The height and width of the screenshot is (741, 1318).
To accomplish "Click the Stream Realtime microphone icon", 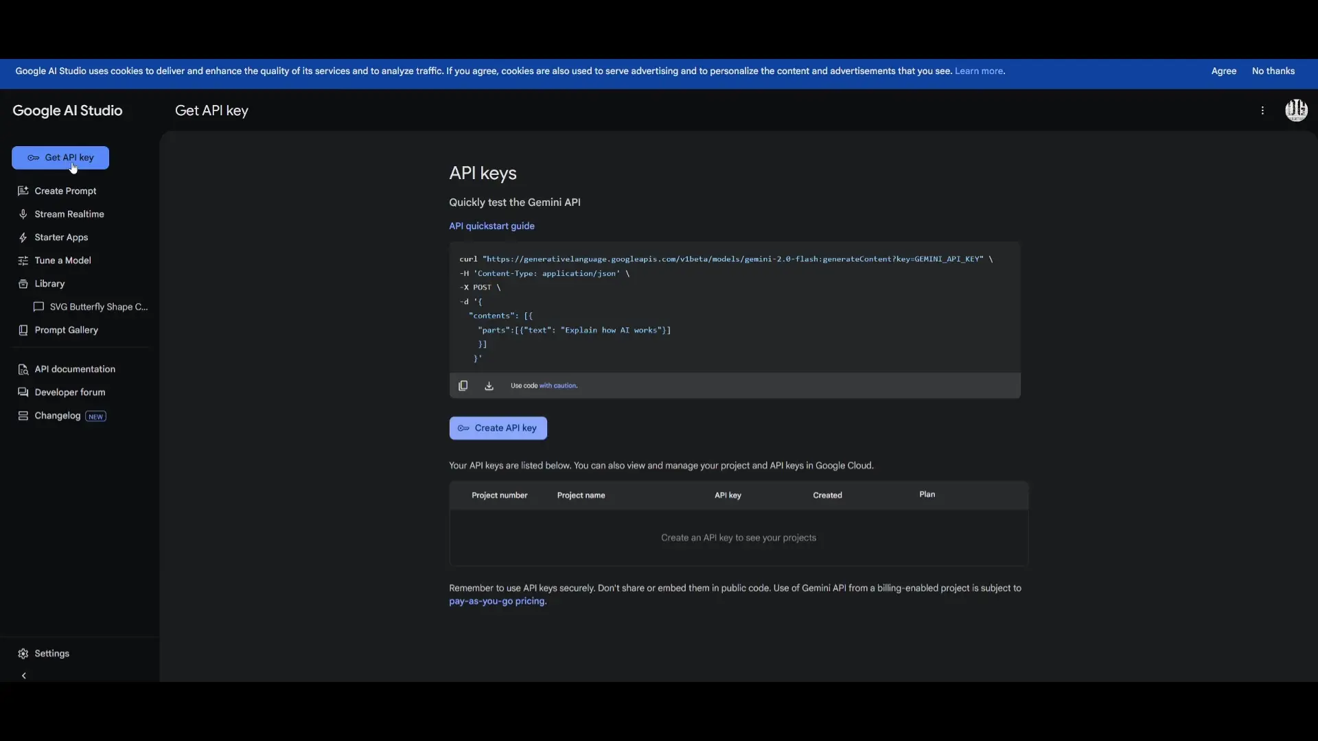I will point(23,214).
